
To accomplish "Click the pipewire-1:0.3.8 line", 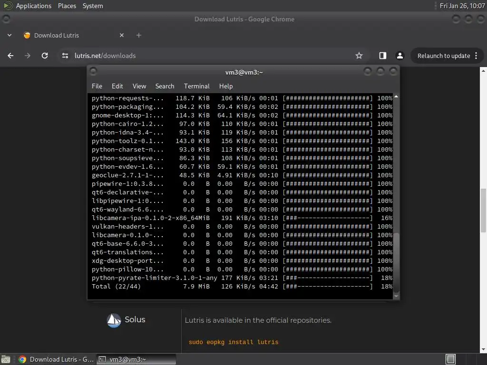I will (242, 184).
